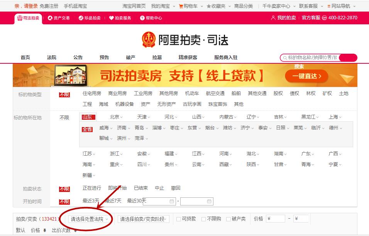Go to the 首页 nav tab
This screenshot has width=369, height=236.
pyautogui.click(x=25, y=58)
